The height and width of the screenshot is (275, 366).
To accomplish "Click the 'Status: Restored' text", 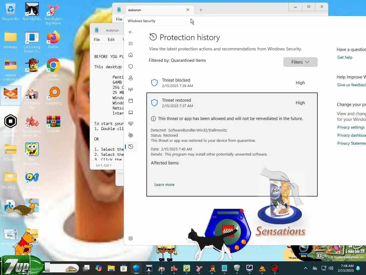I will tap(164, 135).
